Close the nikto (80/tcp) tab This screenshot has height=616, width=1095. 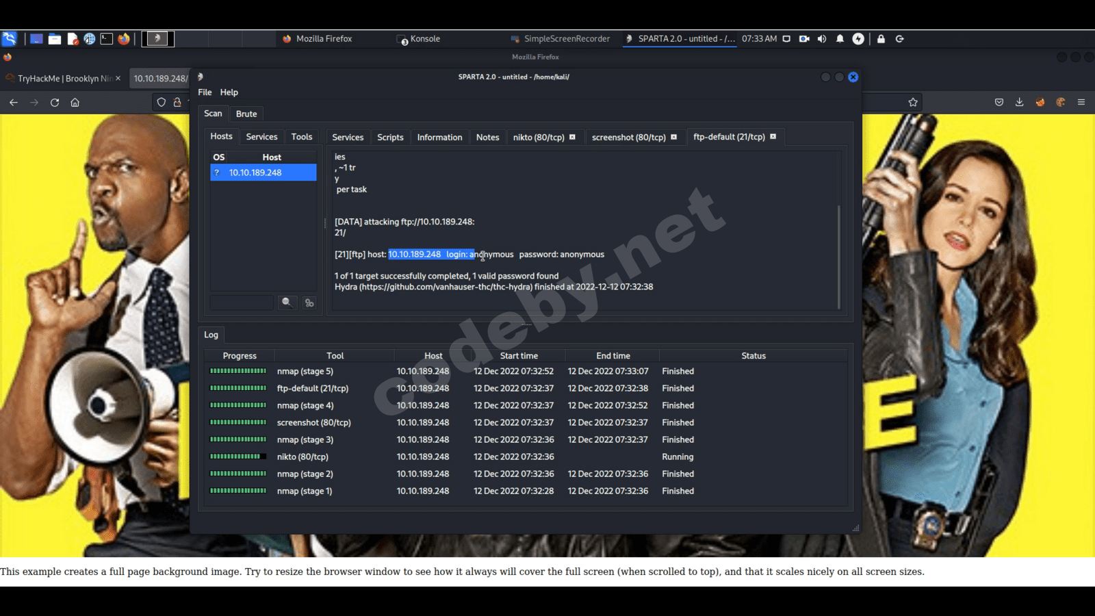(x=572, y=137)
